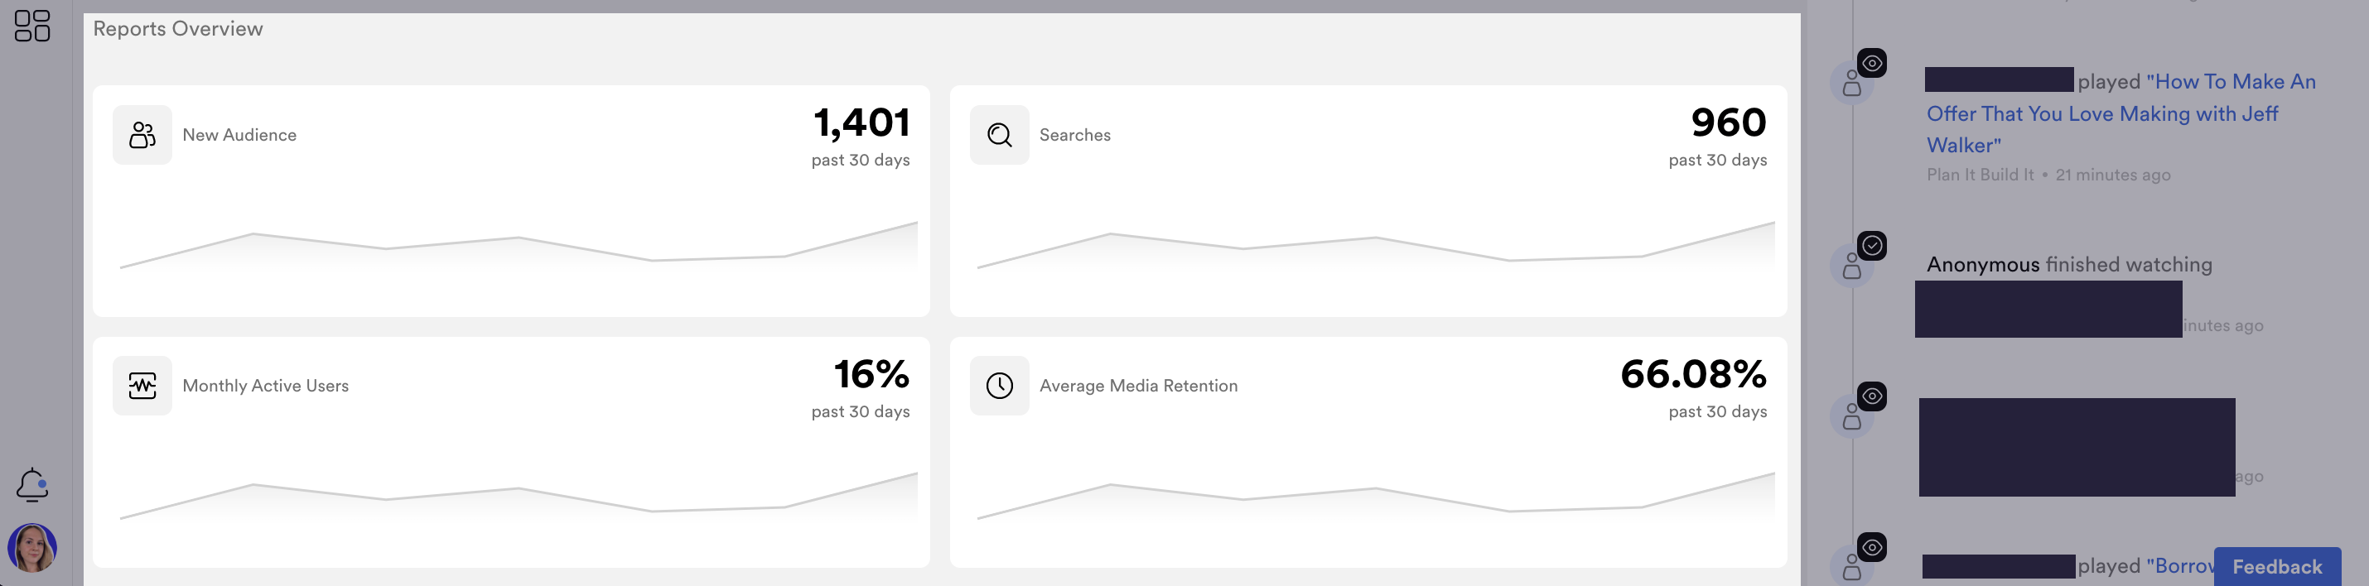Click the 16% Monthly Active Users value
Image resolution: width=2369 pixels, height=586 pixels.
(x=871, y=374)
